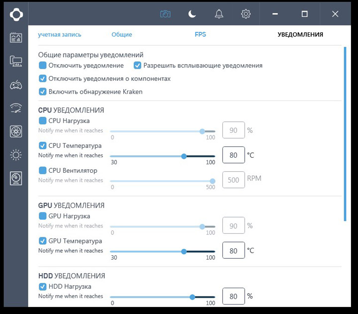
Task: Close the CAM window
Action: (335, 14)
